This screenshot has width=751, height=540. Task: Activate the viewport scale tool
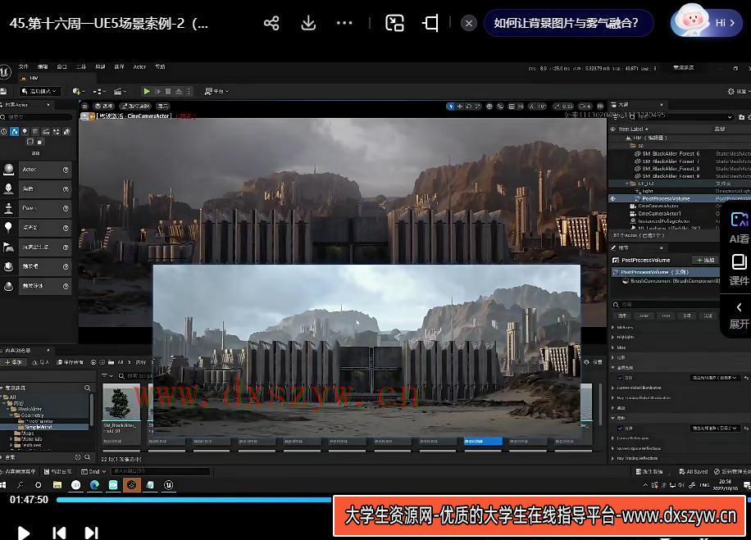477,107
